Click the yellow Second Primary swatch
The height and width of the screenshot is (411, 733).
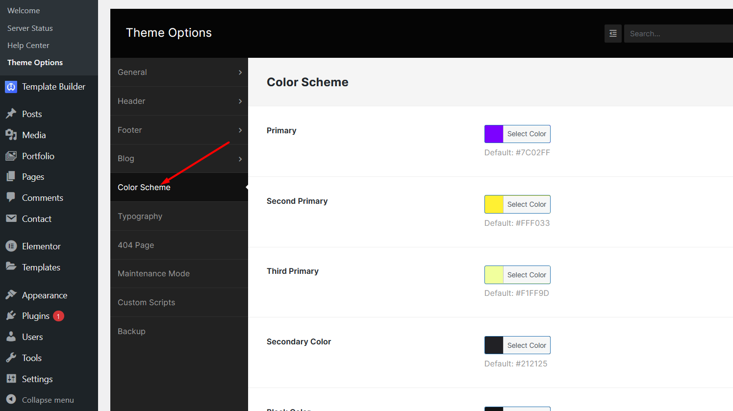pos(494,204)
